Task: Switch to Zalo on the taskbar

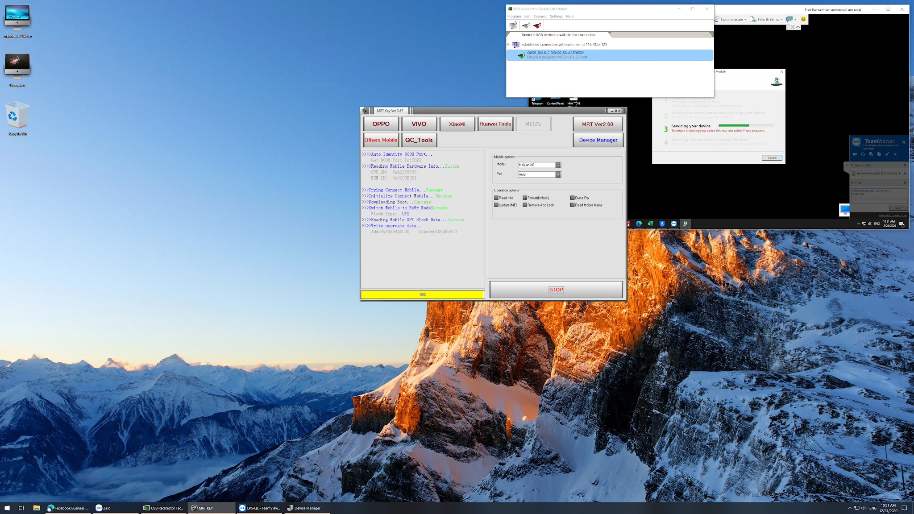Action: (116, 508)
